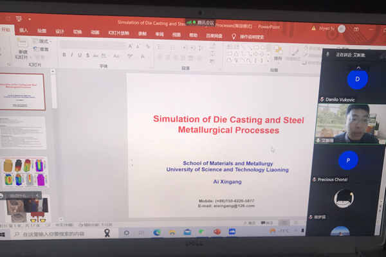Click the Windows taskbar search box
386x257 pixels.
point(58,234)
